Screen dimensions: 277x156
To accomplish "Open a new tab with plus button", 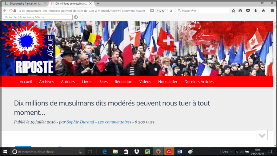I will pyautogui.click(x=98, y=4).
